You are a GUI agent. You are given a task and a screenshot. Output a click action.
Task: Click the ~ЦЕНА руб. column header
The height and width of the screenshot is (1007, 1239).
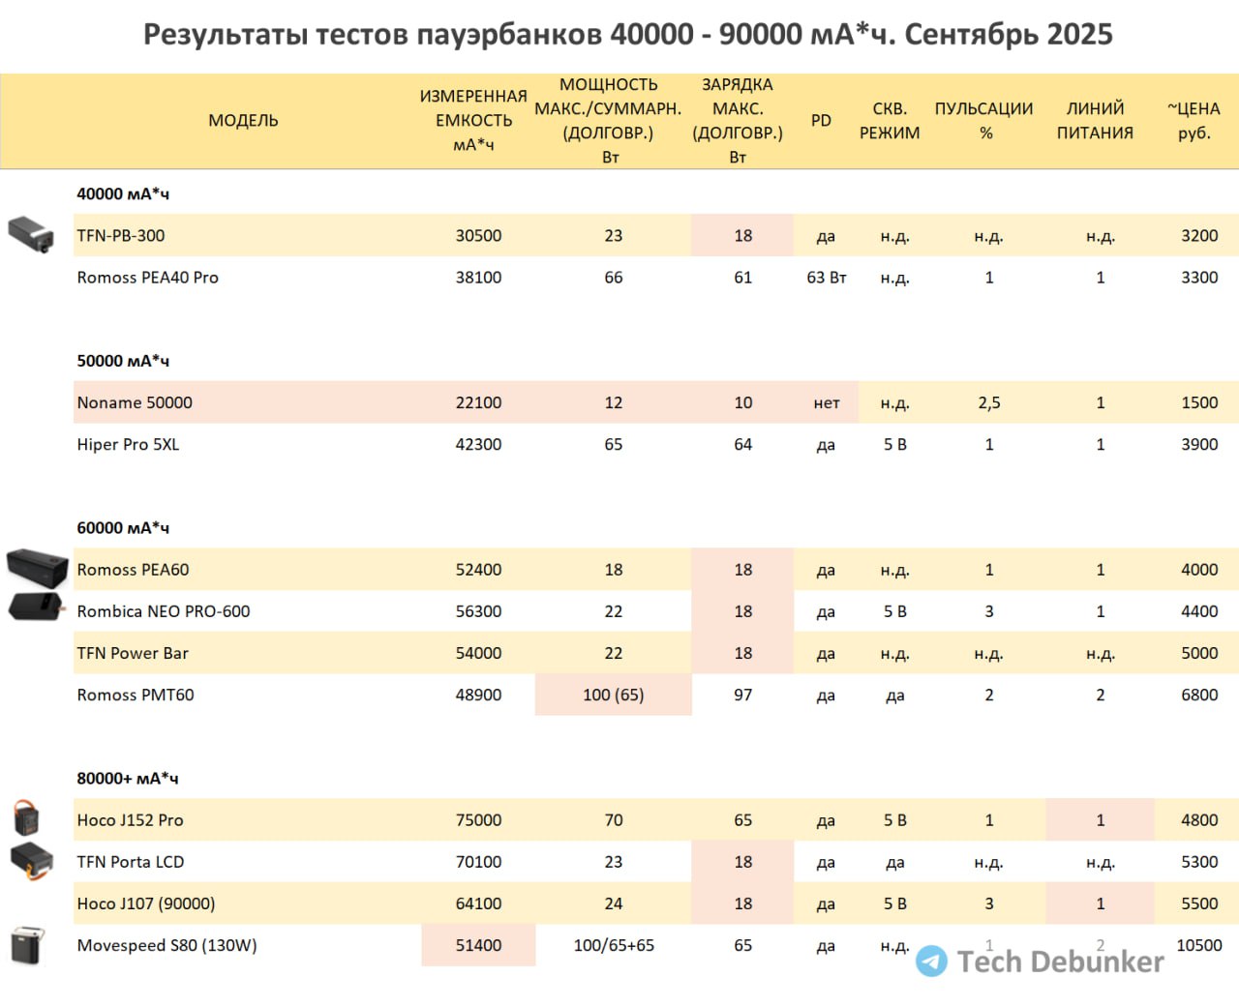click(x=1194, y=121)
